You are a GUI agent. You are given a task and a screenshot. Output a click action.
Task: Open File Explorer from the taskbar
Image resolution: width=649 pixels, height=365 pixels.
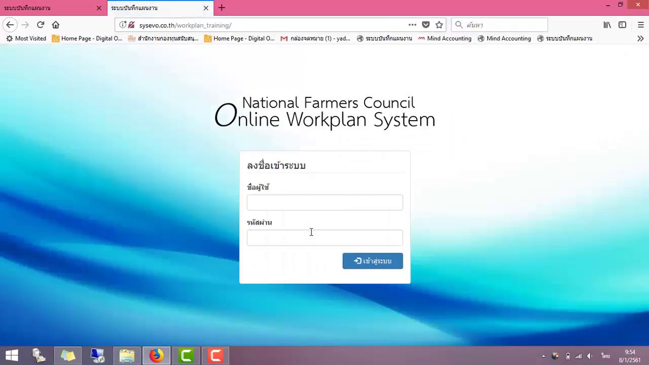127,356
